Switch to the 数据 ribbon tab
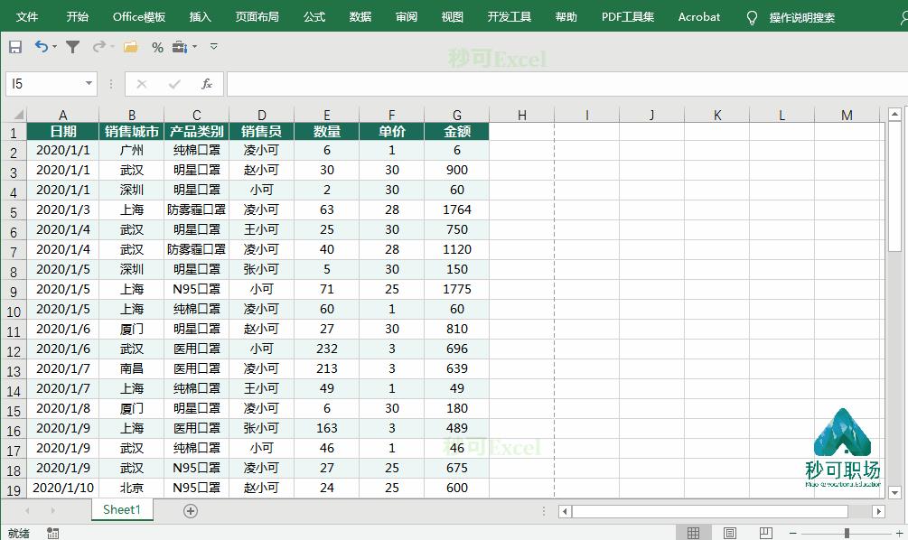The height and width of the screenshot is (540, 908). click(359, 15)
